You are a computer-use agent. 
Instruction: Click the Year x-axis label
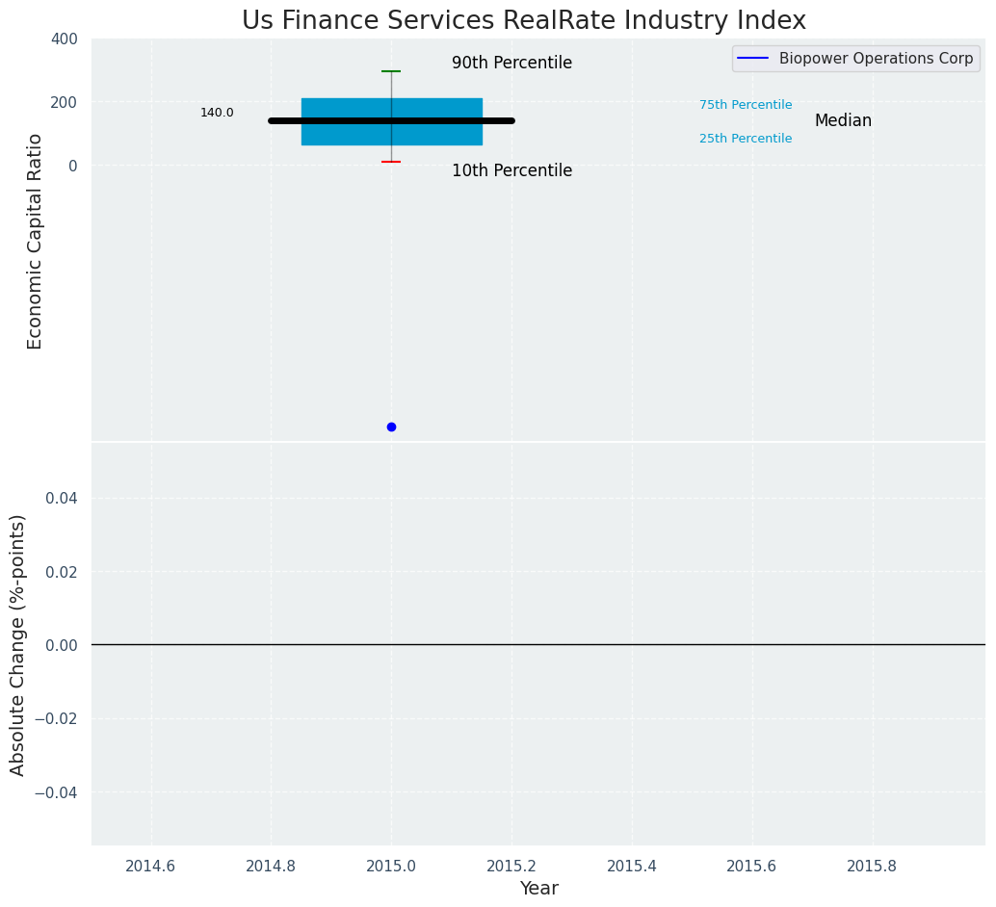tap(538, 889)
